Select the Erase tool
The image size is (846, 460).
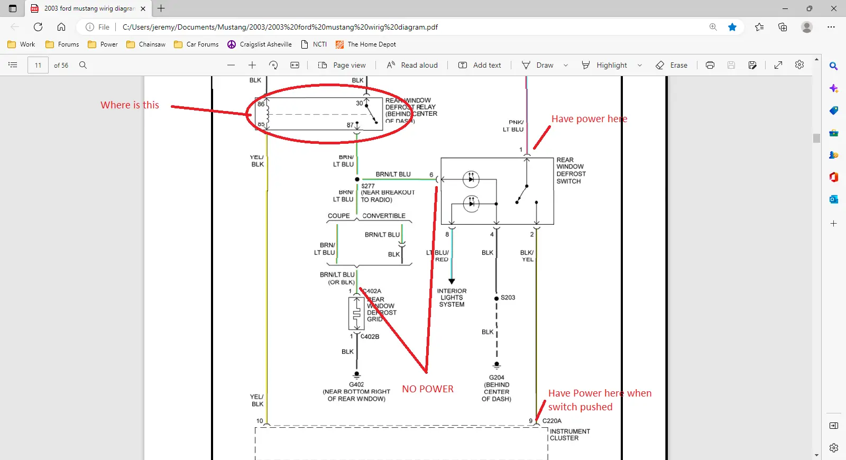[672, 65]
